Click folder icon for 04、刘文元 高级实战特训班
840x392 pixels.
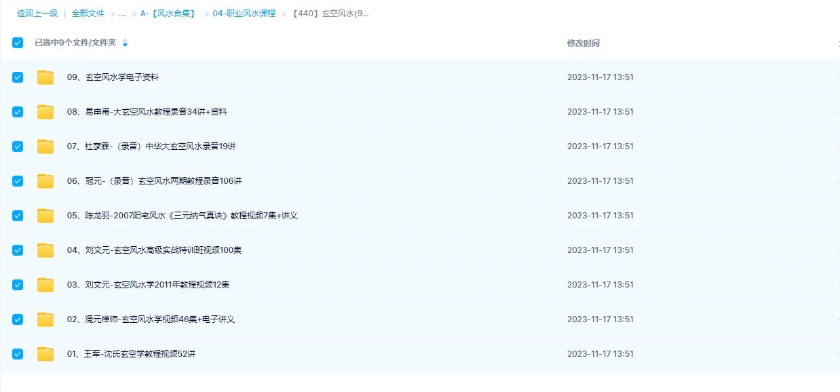click(45, 250)
